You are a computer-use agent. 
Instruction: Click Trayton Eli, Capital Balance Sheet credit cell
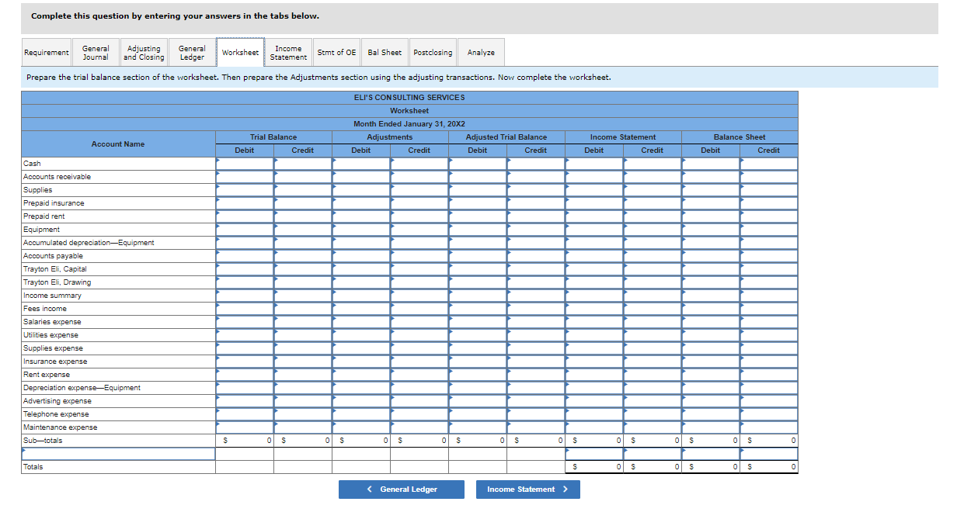pyautogui.click(x=769, y=269)
